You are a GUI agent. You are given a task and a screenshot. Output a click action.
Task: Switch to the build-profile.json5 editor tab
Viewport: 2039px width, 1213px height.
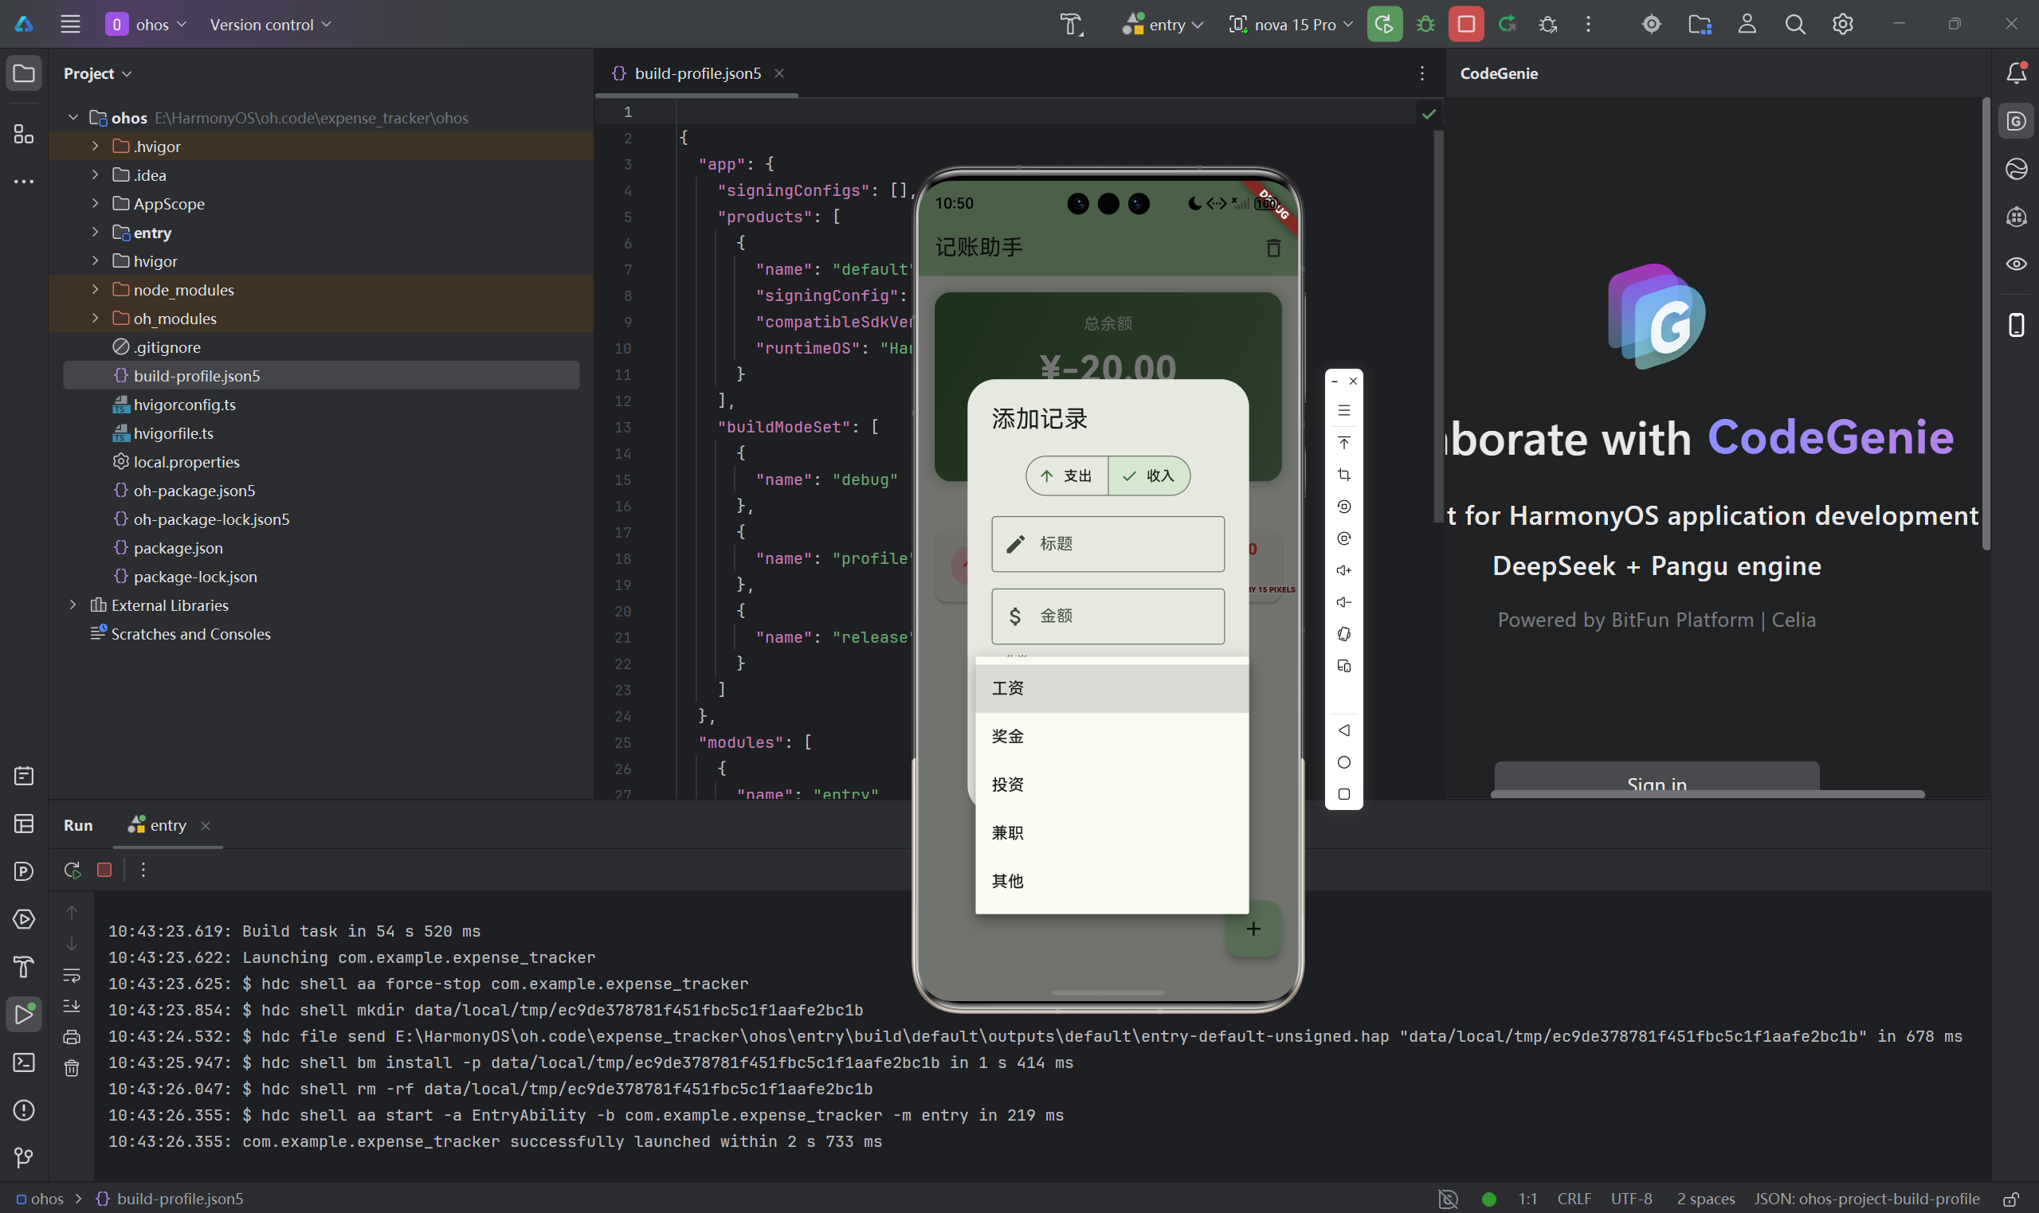[696, 73]
